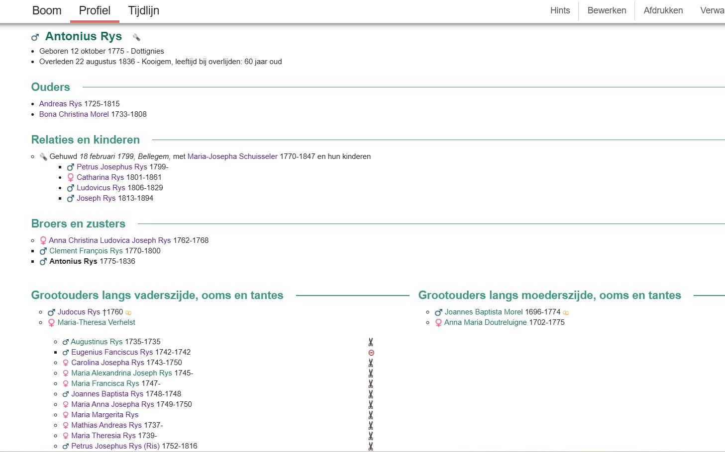Click the scissors icon beside Maria Margerita Rys
The width and height of the screenshot is (725, 452).
(371, 415)
